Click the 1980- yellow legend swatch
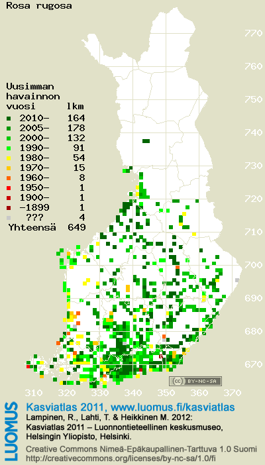265x465 pixels. coord(9,158)
